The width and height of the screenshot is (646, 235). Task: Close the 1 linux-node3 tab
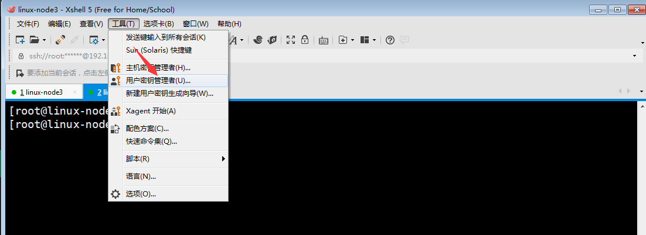click(75, 92)
